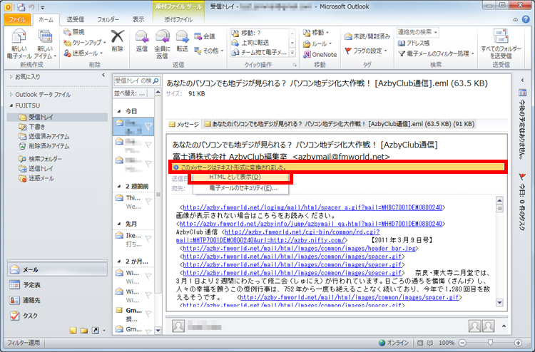Switch to the フォルダー ribbon tab
This screenshot has height=352, width=535.
108,19
